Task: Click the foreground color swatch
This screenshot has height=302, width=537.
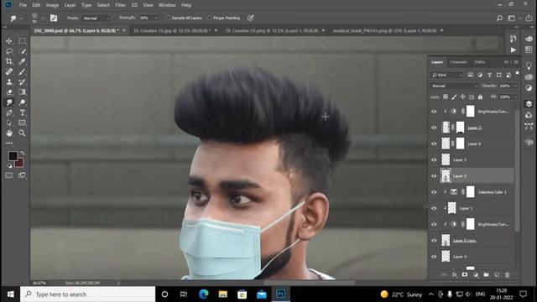Action: point(13,156)
